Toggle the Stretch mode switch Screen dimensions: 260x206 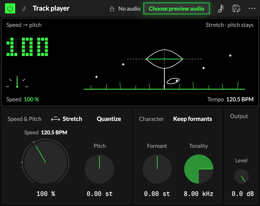pyautogui.click(x=67, y=119)
